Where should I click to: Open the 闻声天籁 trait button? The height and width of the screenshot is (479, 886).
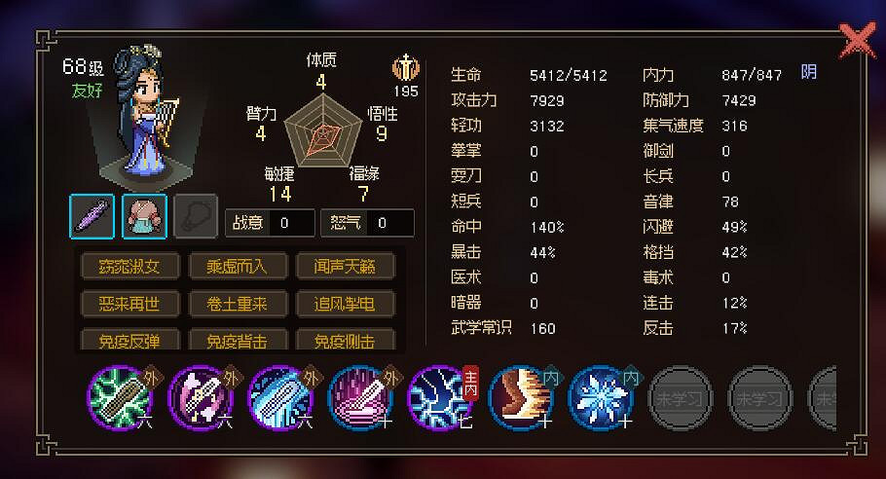click(345, 266)
